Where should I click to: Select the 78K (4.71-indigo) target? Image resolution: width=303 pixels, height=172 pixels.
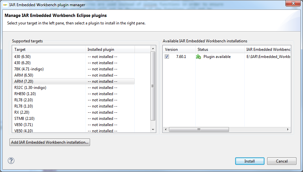[x=73, y=69]
